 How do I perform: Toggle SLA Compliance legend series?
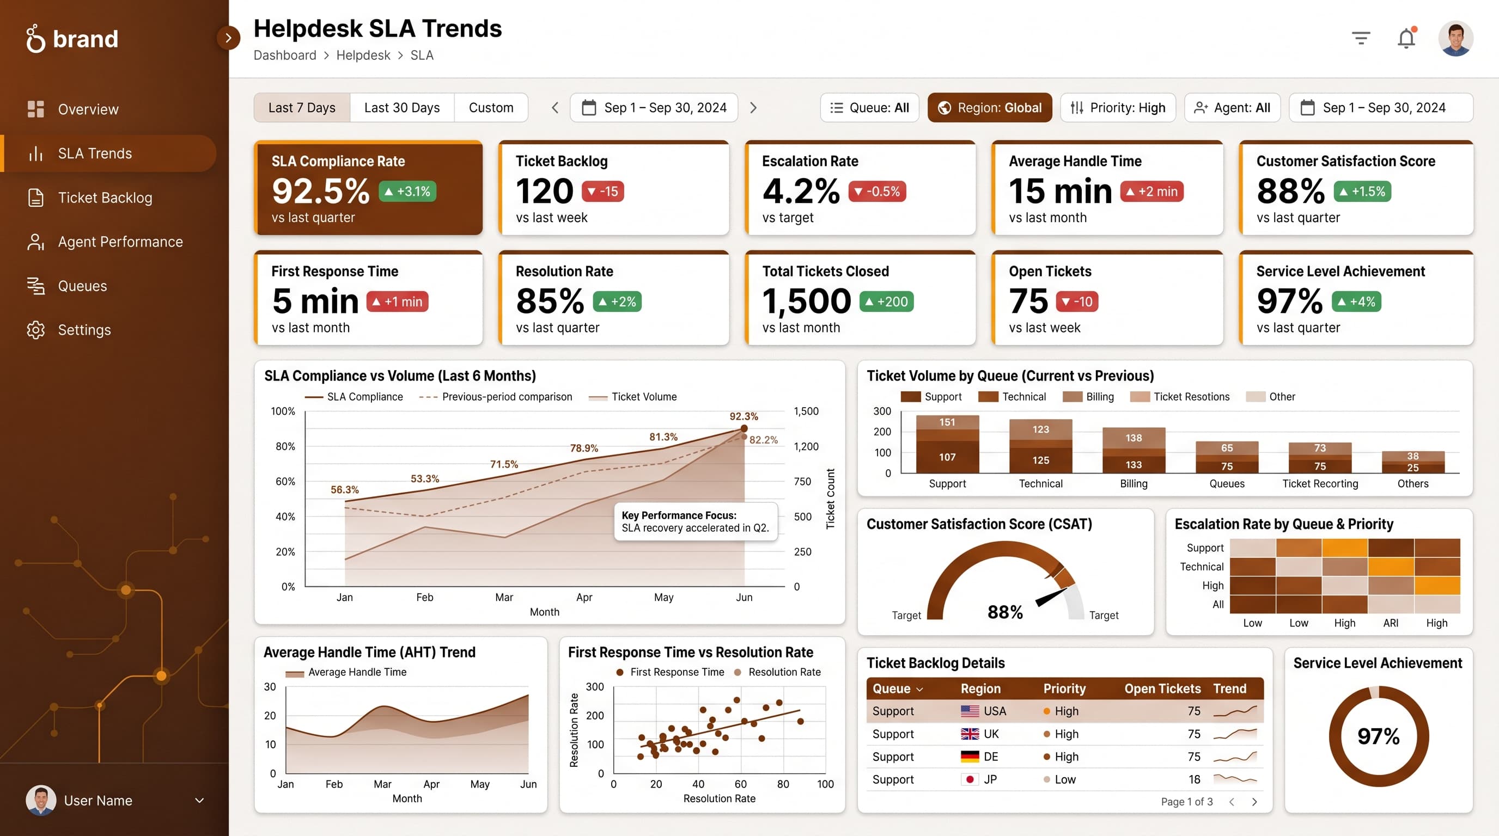pyautogui.click(x=354, y=396)
